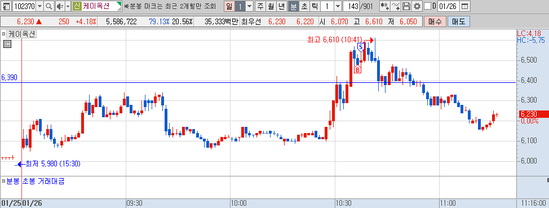Select the 일 daily chart tab
The width and height of the screenshot is (549, 208).
[x=229, y=6]
